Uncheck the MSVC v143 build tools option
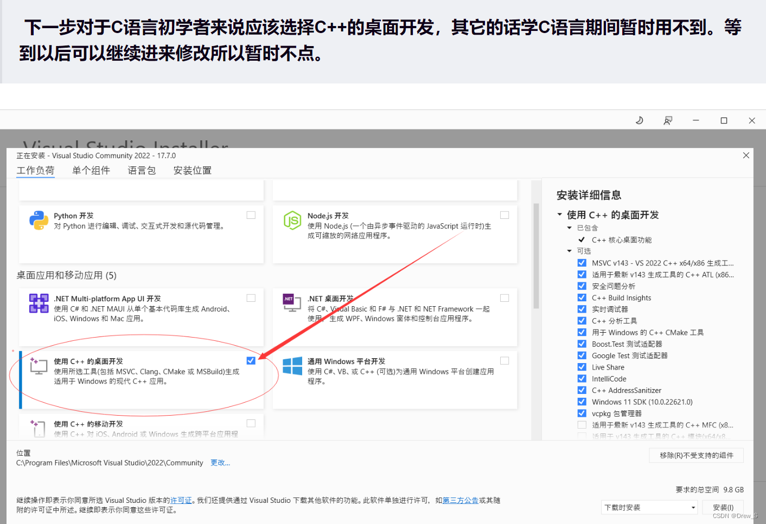766x524 pixels. coord(582,263)
